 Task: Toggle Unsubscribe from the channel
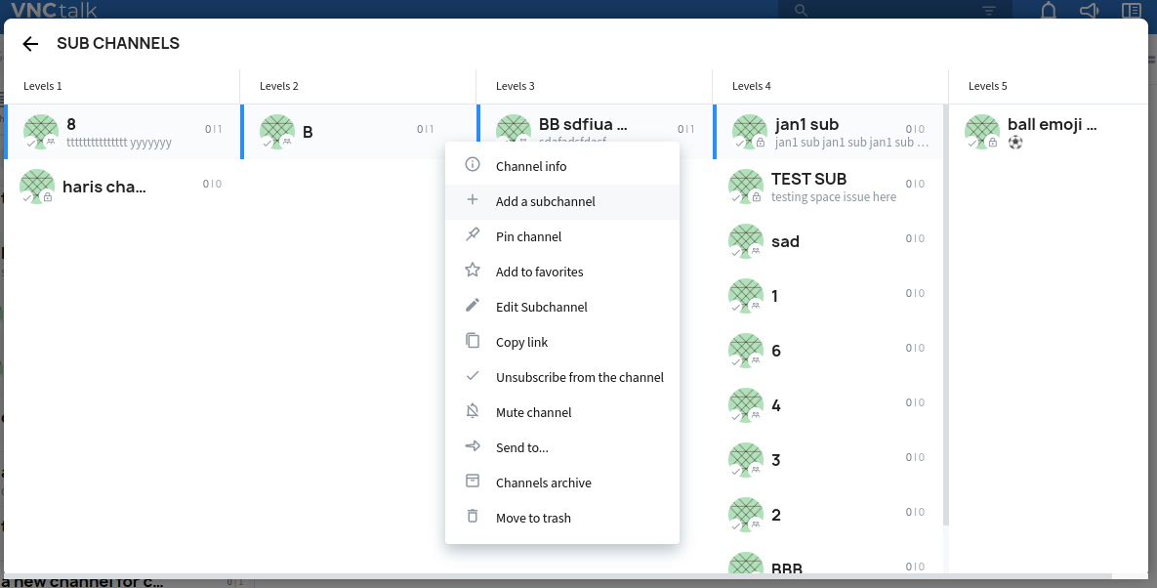(579, 377)
